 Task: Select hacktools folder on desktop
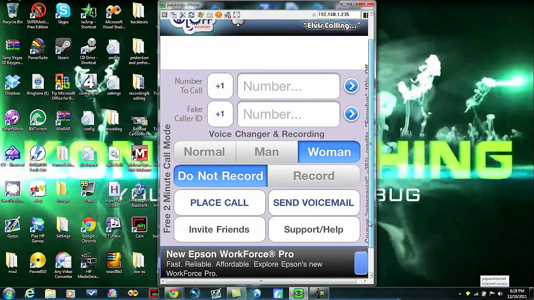(x=139, y=14)
